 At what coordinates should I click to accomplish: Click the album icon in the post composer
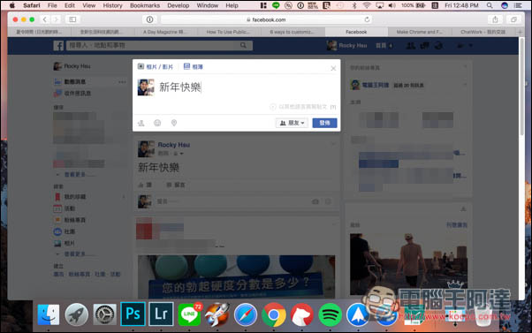(186, 66)
